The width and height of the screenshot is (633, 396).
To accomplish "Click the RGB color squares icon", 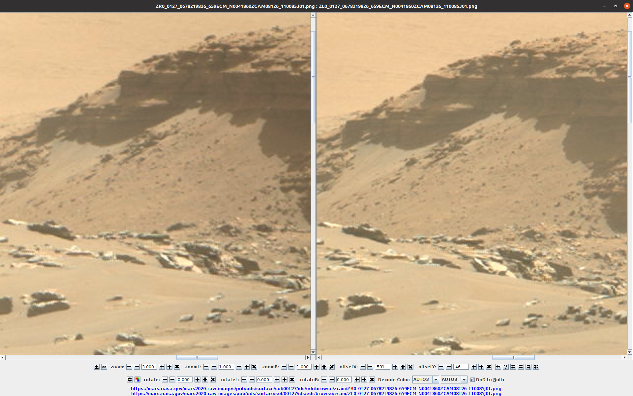I will 137,379.
